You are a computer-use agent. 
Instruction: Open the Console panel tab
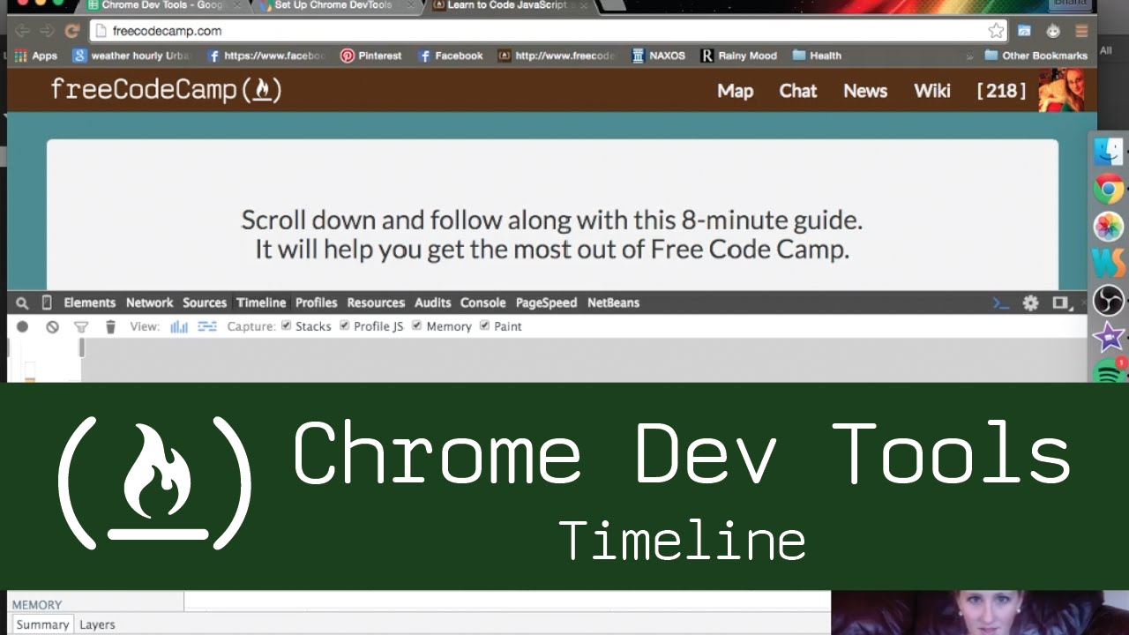tap(482, 303)
